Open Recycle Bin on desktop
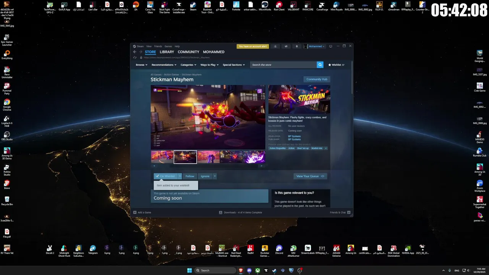The image size is (489, 275). (6, 201)
